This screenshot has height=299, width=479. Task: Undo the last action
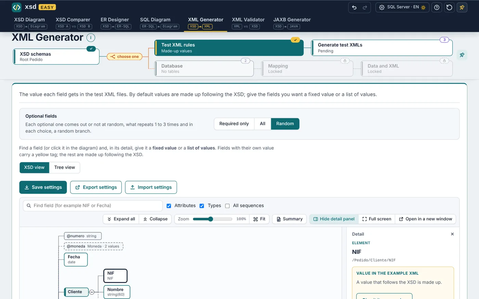354,8
